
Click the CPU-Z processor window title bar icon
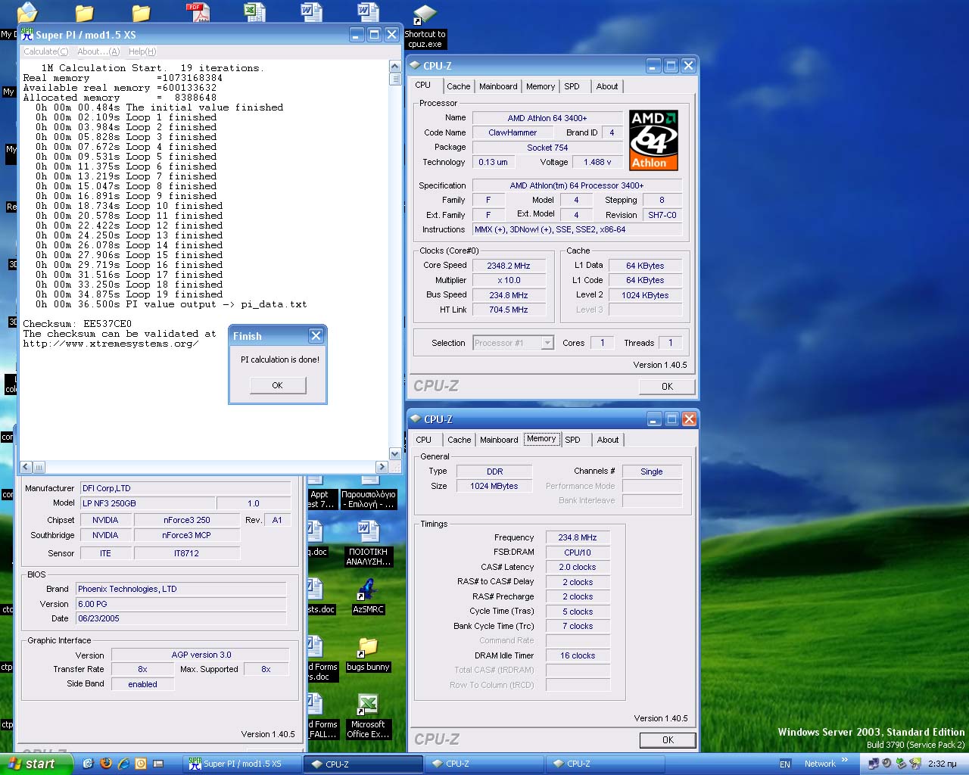click(x=416, y=66)
